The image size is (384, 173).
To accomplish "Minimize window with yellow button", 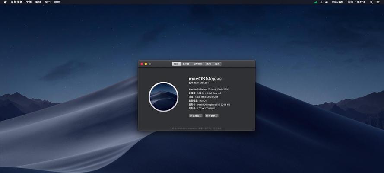I will (146, 64).
